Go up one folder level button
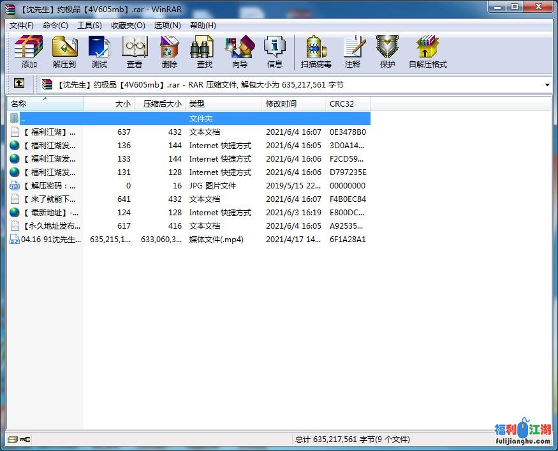 pyautogui.click(x=19, y=84)
